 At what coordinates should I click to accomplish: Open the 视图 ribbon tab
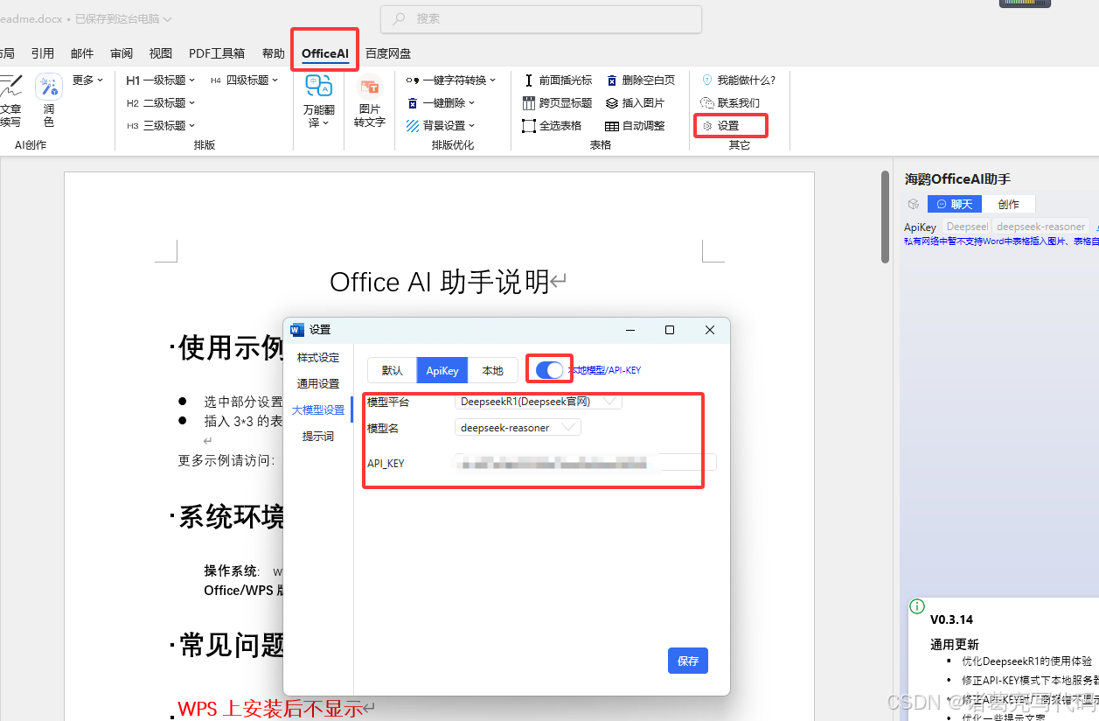click(x=161, y=53)
